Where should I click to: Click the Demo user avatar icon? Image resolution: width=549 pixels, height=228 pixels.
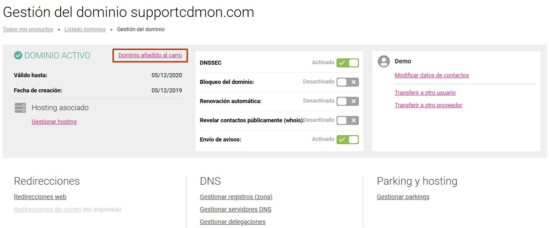(x=384, y=62)
